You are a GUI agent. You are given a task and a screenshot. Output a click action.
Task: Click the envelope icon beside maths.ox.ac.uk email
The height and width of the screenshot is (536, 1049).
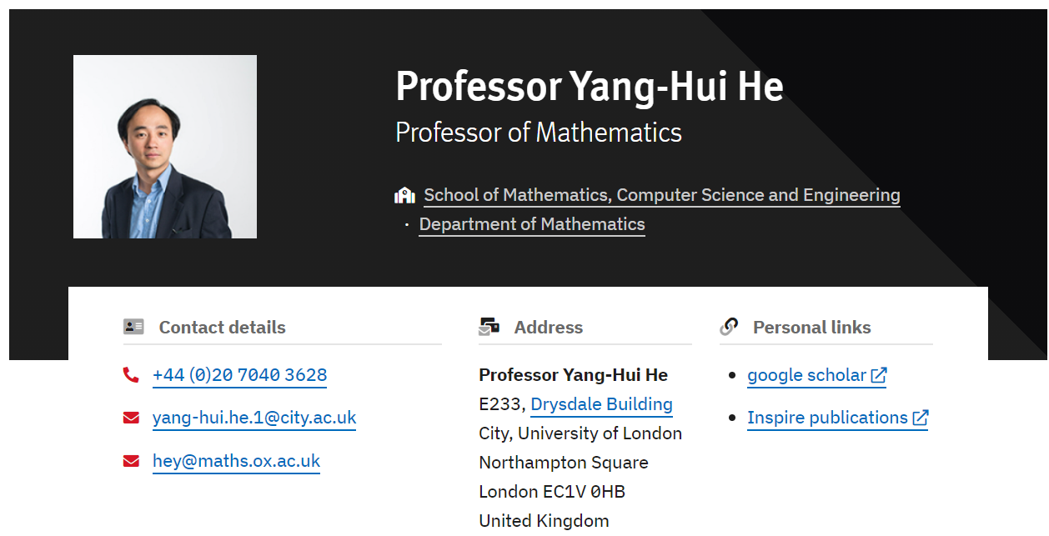pyautogui.click(x=131, y=461)
